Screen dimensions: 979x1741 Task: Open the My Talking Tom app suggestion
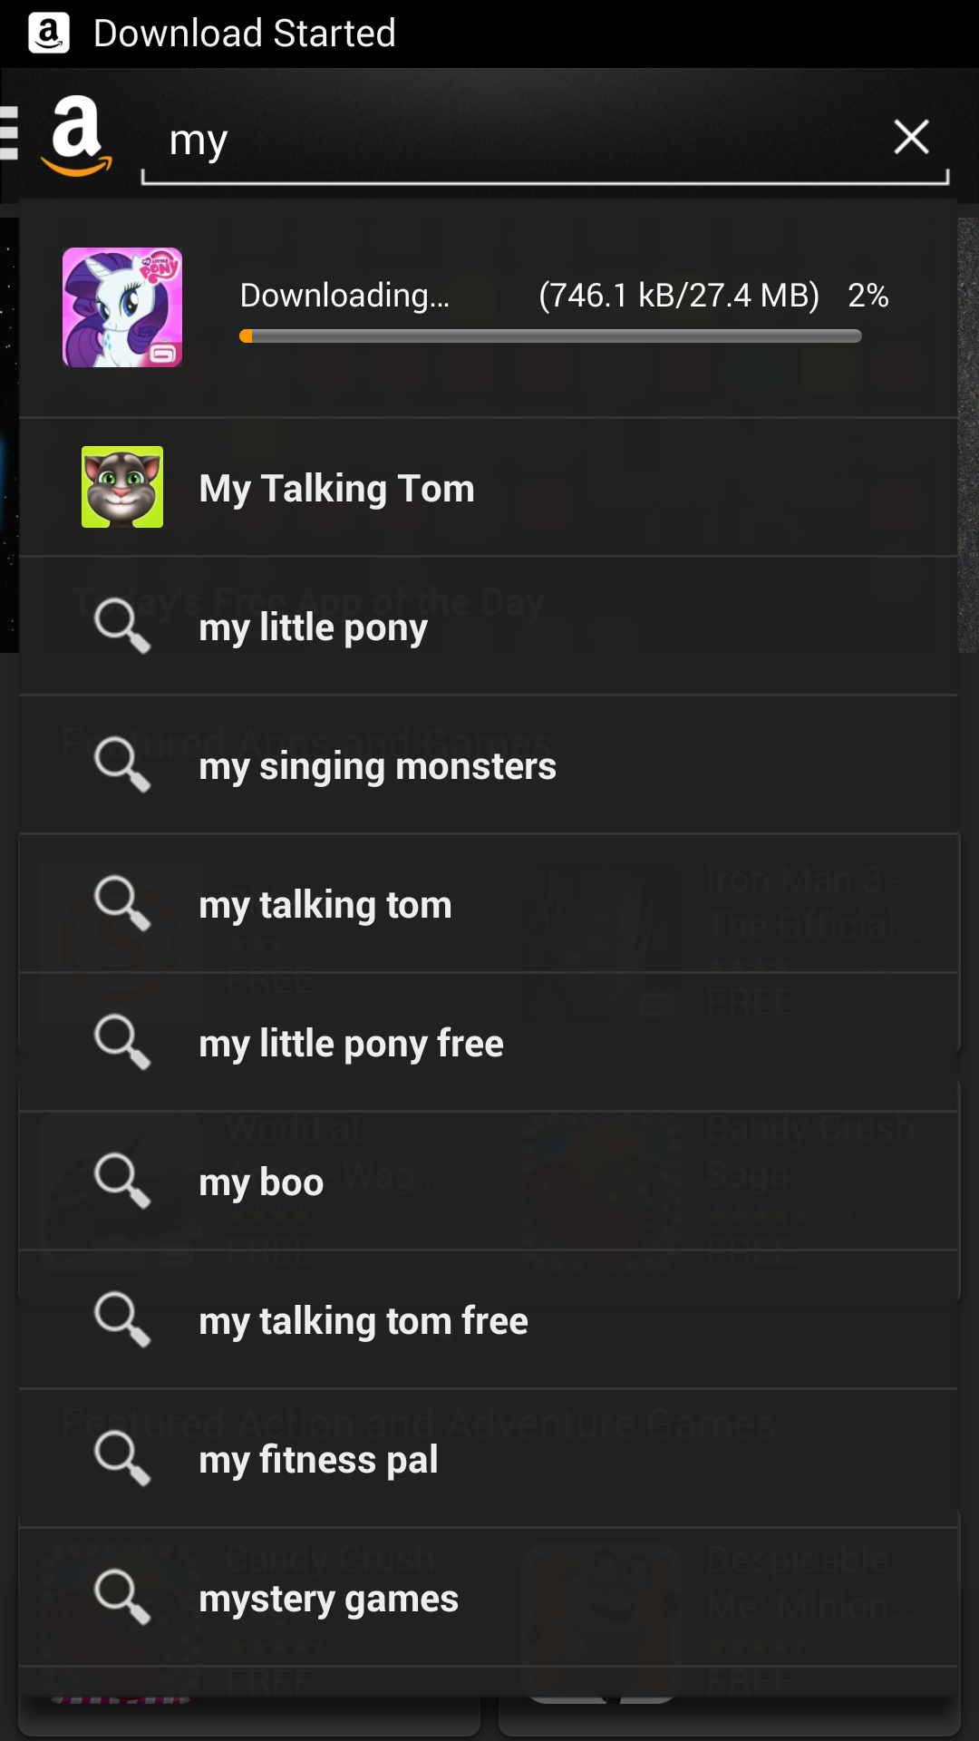coord(337,489)
